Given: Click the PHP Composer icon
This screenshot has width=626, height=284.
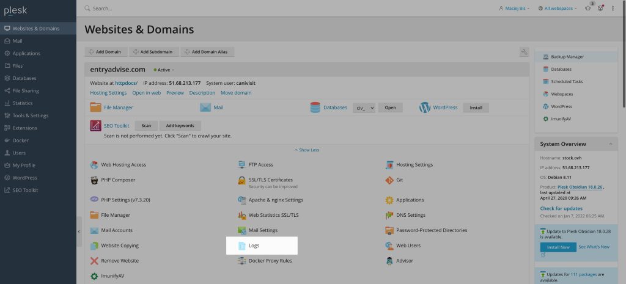Looking at the screenshot, I should (x=94, y=180).
